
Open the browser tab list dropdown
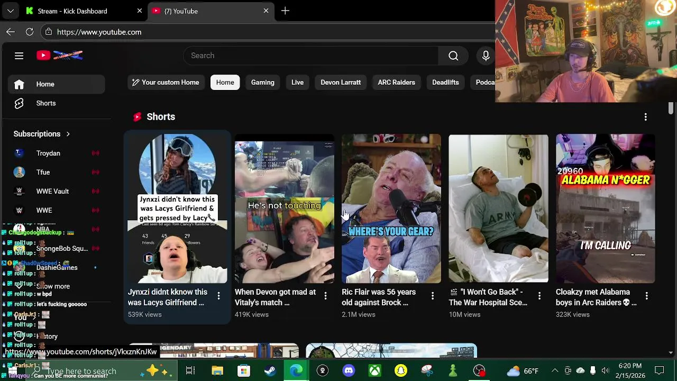10,11
